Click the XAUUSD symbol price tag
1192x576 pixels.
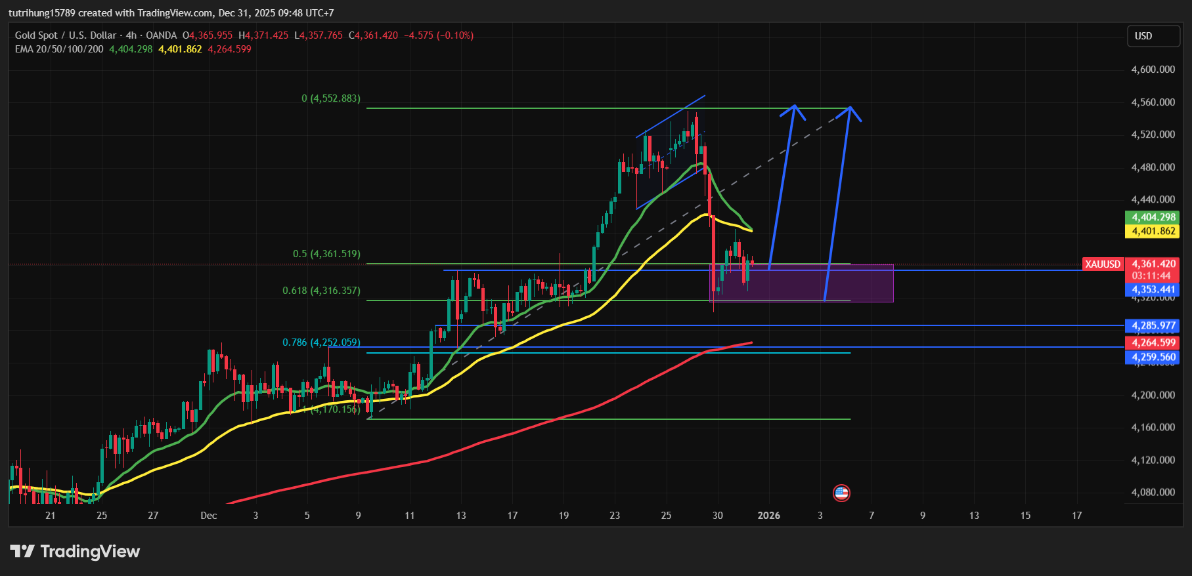tap(1103, 264)
